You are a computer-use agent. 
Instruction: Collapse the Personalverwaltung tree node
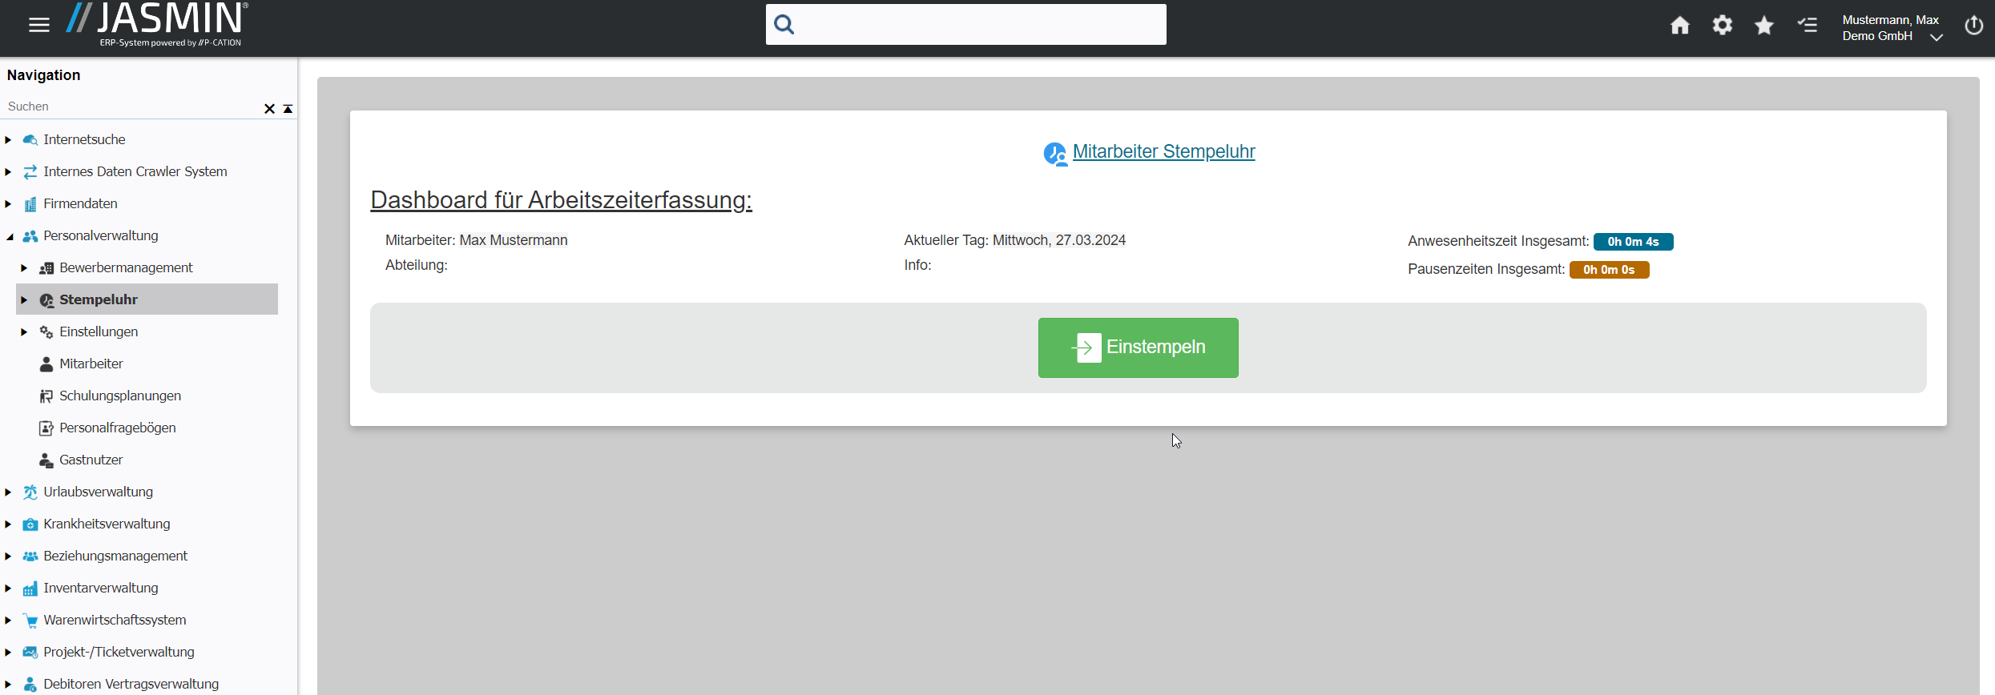(x=10, y=236)
